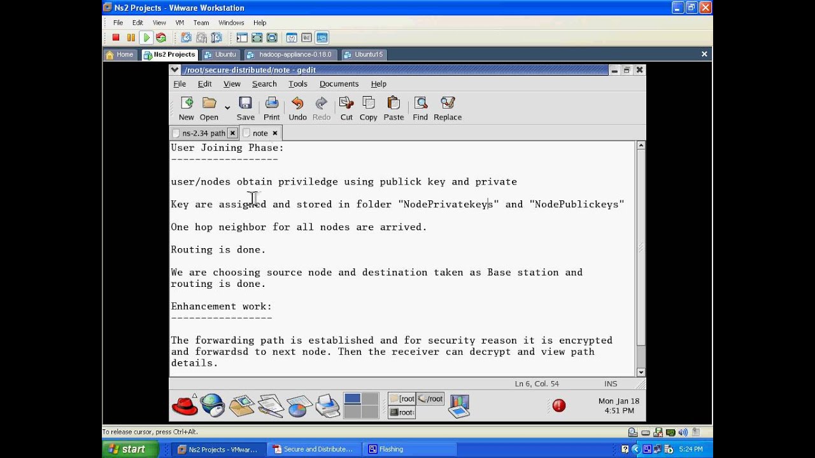Click the Quick Switch mode icon
Viewport: 815px width, 458px height.
272,38
